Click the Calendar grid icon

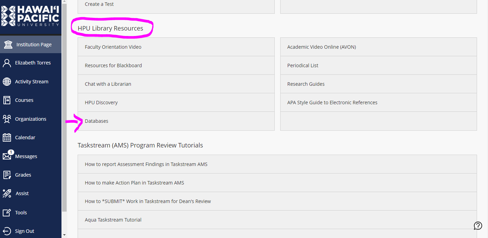tap(7, 138)
